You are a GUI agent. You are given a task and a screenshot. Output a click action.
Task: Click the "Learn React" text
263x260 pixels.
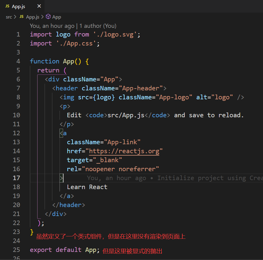point(87,187)
